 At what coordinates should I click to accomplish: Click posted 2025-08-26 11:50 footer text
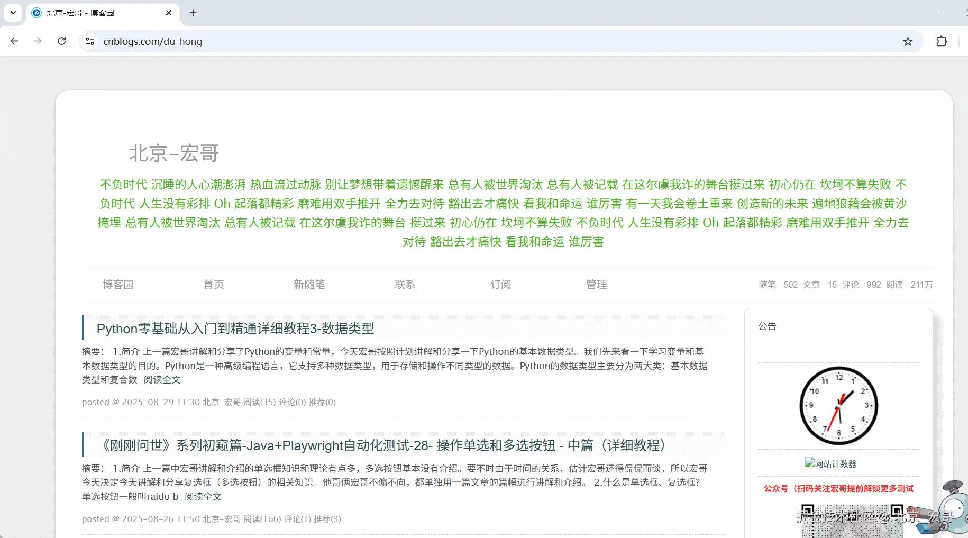(x=212, y=519)
